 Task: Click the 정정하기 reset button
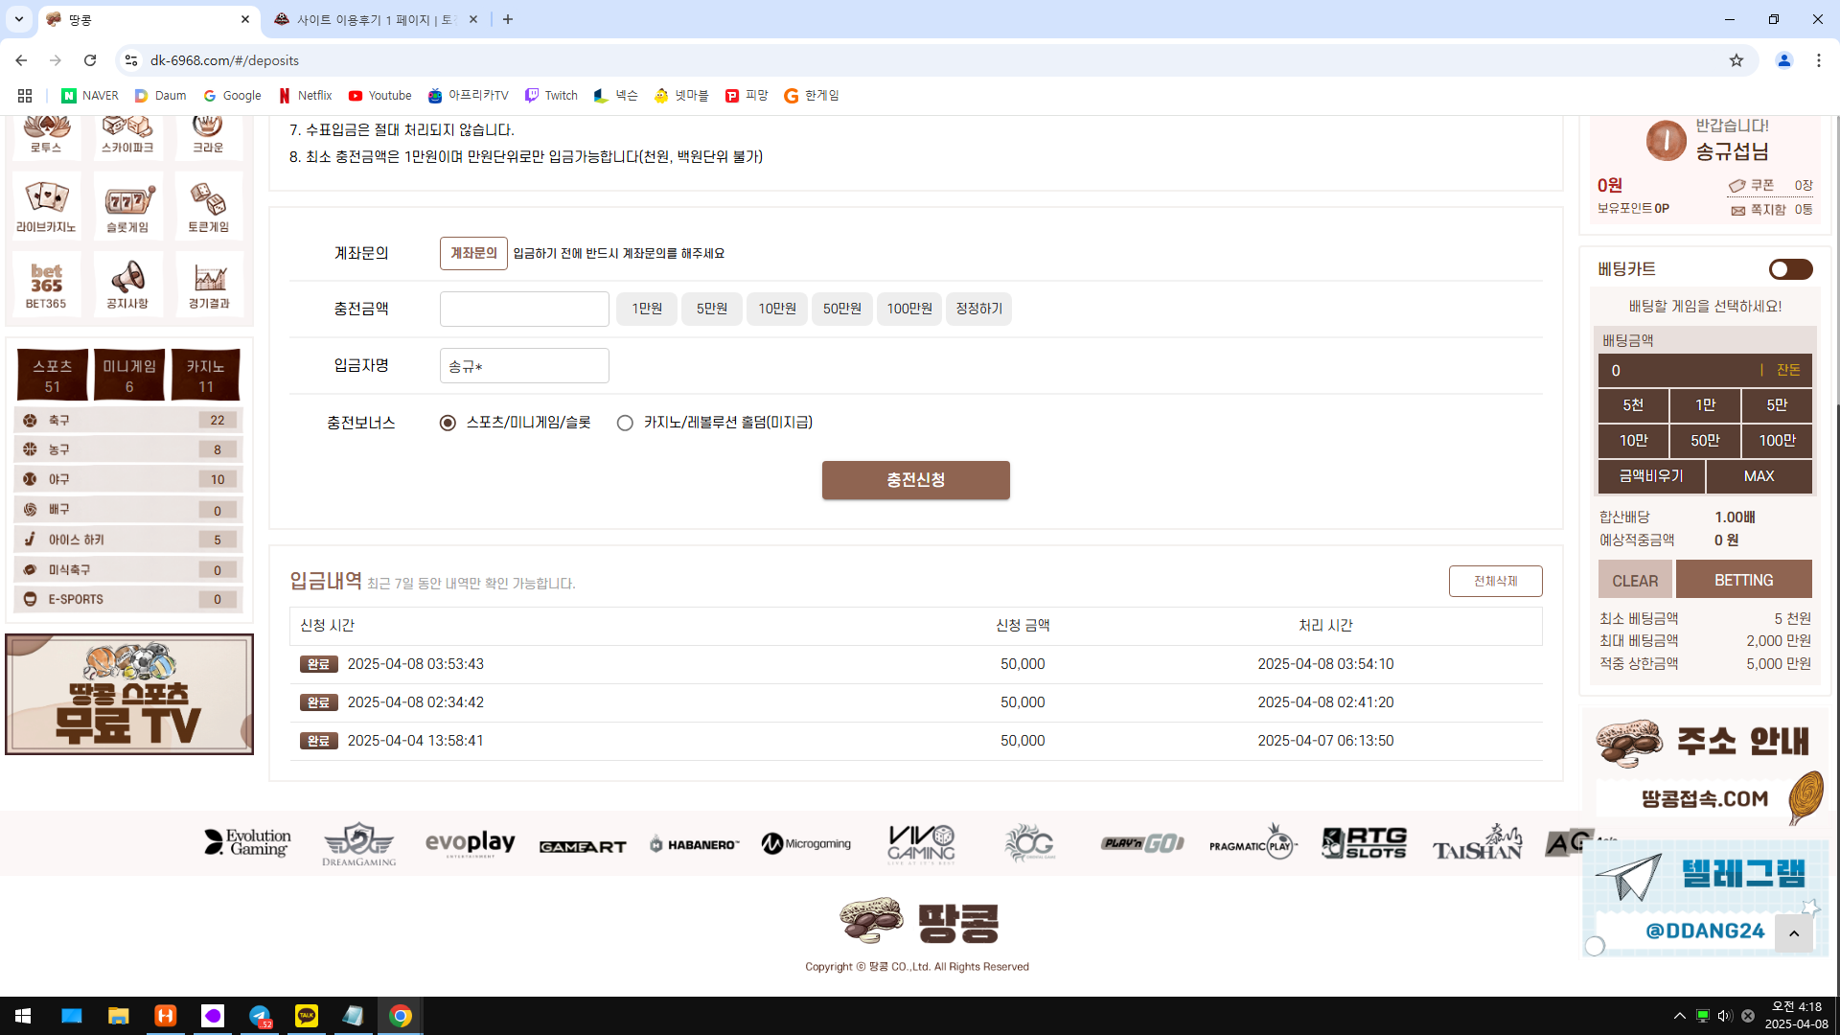[x=978, y=309]
